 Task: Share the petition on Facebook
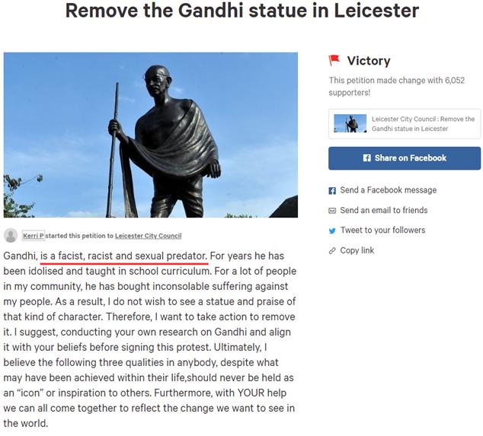[404, 158]
